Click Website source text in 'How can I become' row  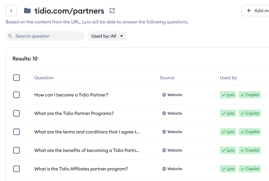coord(175,95)
